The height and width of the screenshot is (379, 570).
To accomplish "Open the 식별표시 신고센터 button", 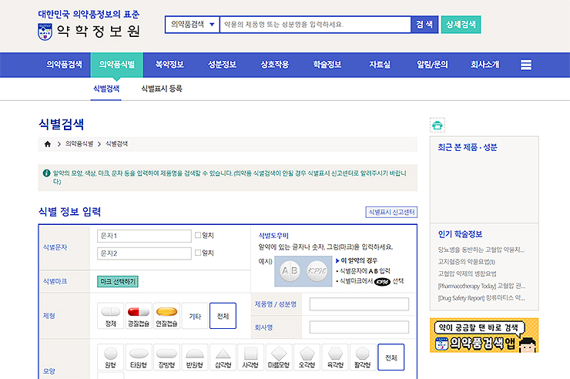I will tap(391, 212).
